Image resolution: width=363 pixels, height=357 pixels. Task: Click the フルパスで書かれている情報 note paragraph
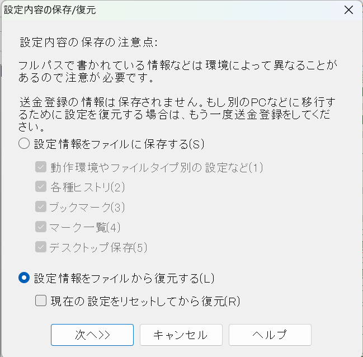click(x=178, y=71)
